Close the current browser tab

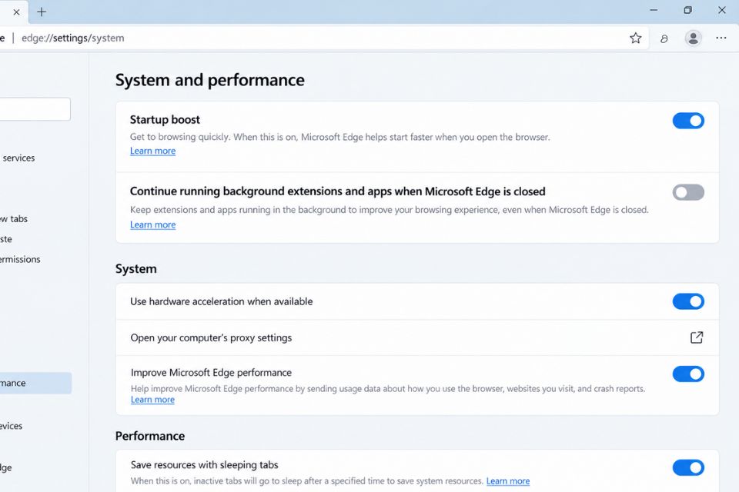[16, 12]
